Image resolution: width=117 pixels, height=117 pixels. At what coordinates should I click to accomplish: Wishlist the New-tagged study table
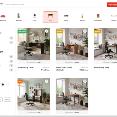tap(46, 81)
